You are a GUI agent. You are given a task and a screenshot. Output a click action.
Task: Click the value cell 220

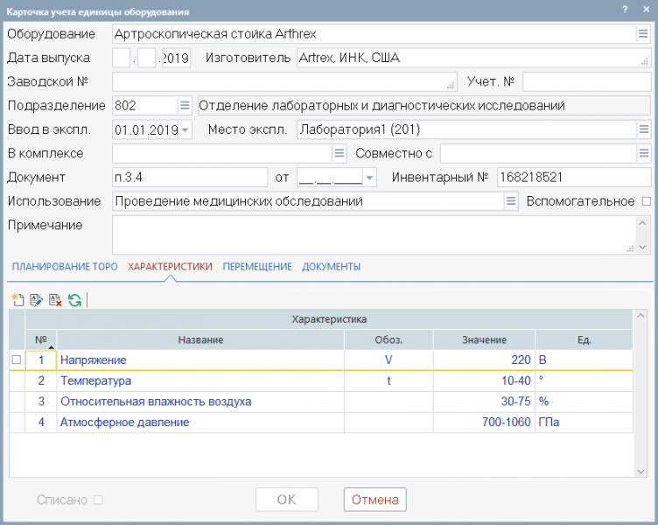pos(484,360)
